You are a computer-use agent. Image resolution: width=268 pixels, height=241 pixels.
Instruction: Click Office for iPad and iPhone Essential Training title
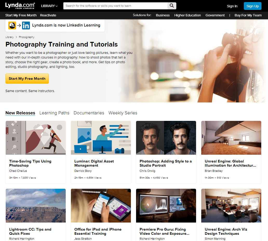pos(98,231)
